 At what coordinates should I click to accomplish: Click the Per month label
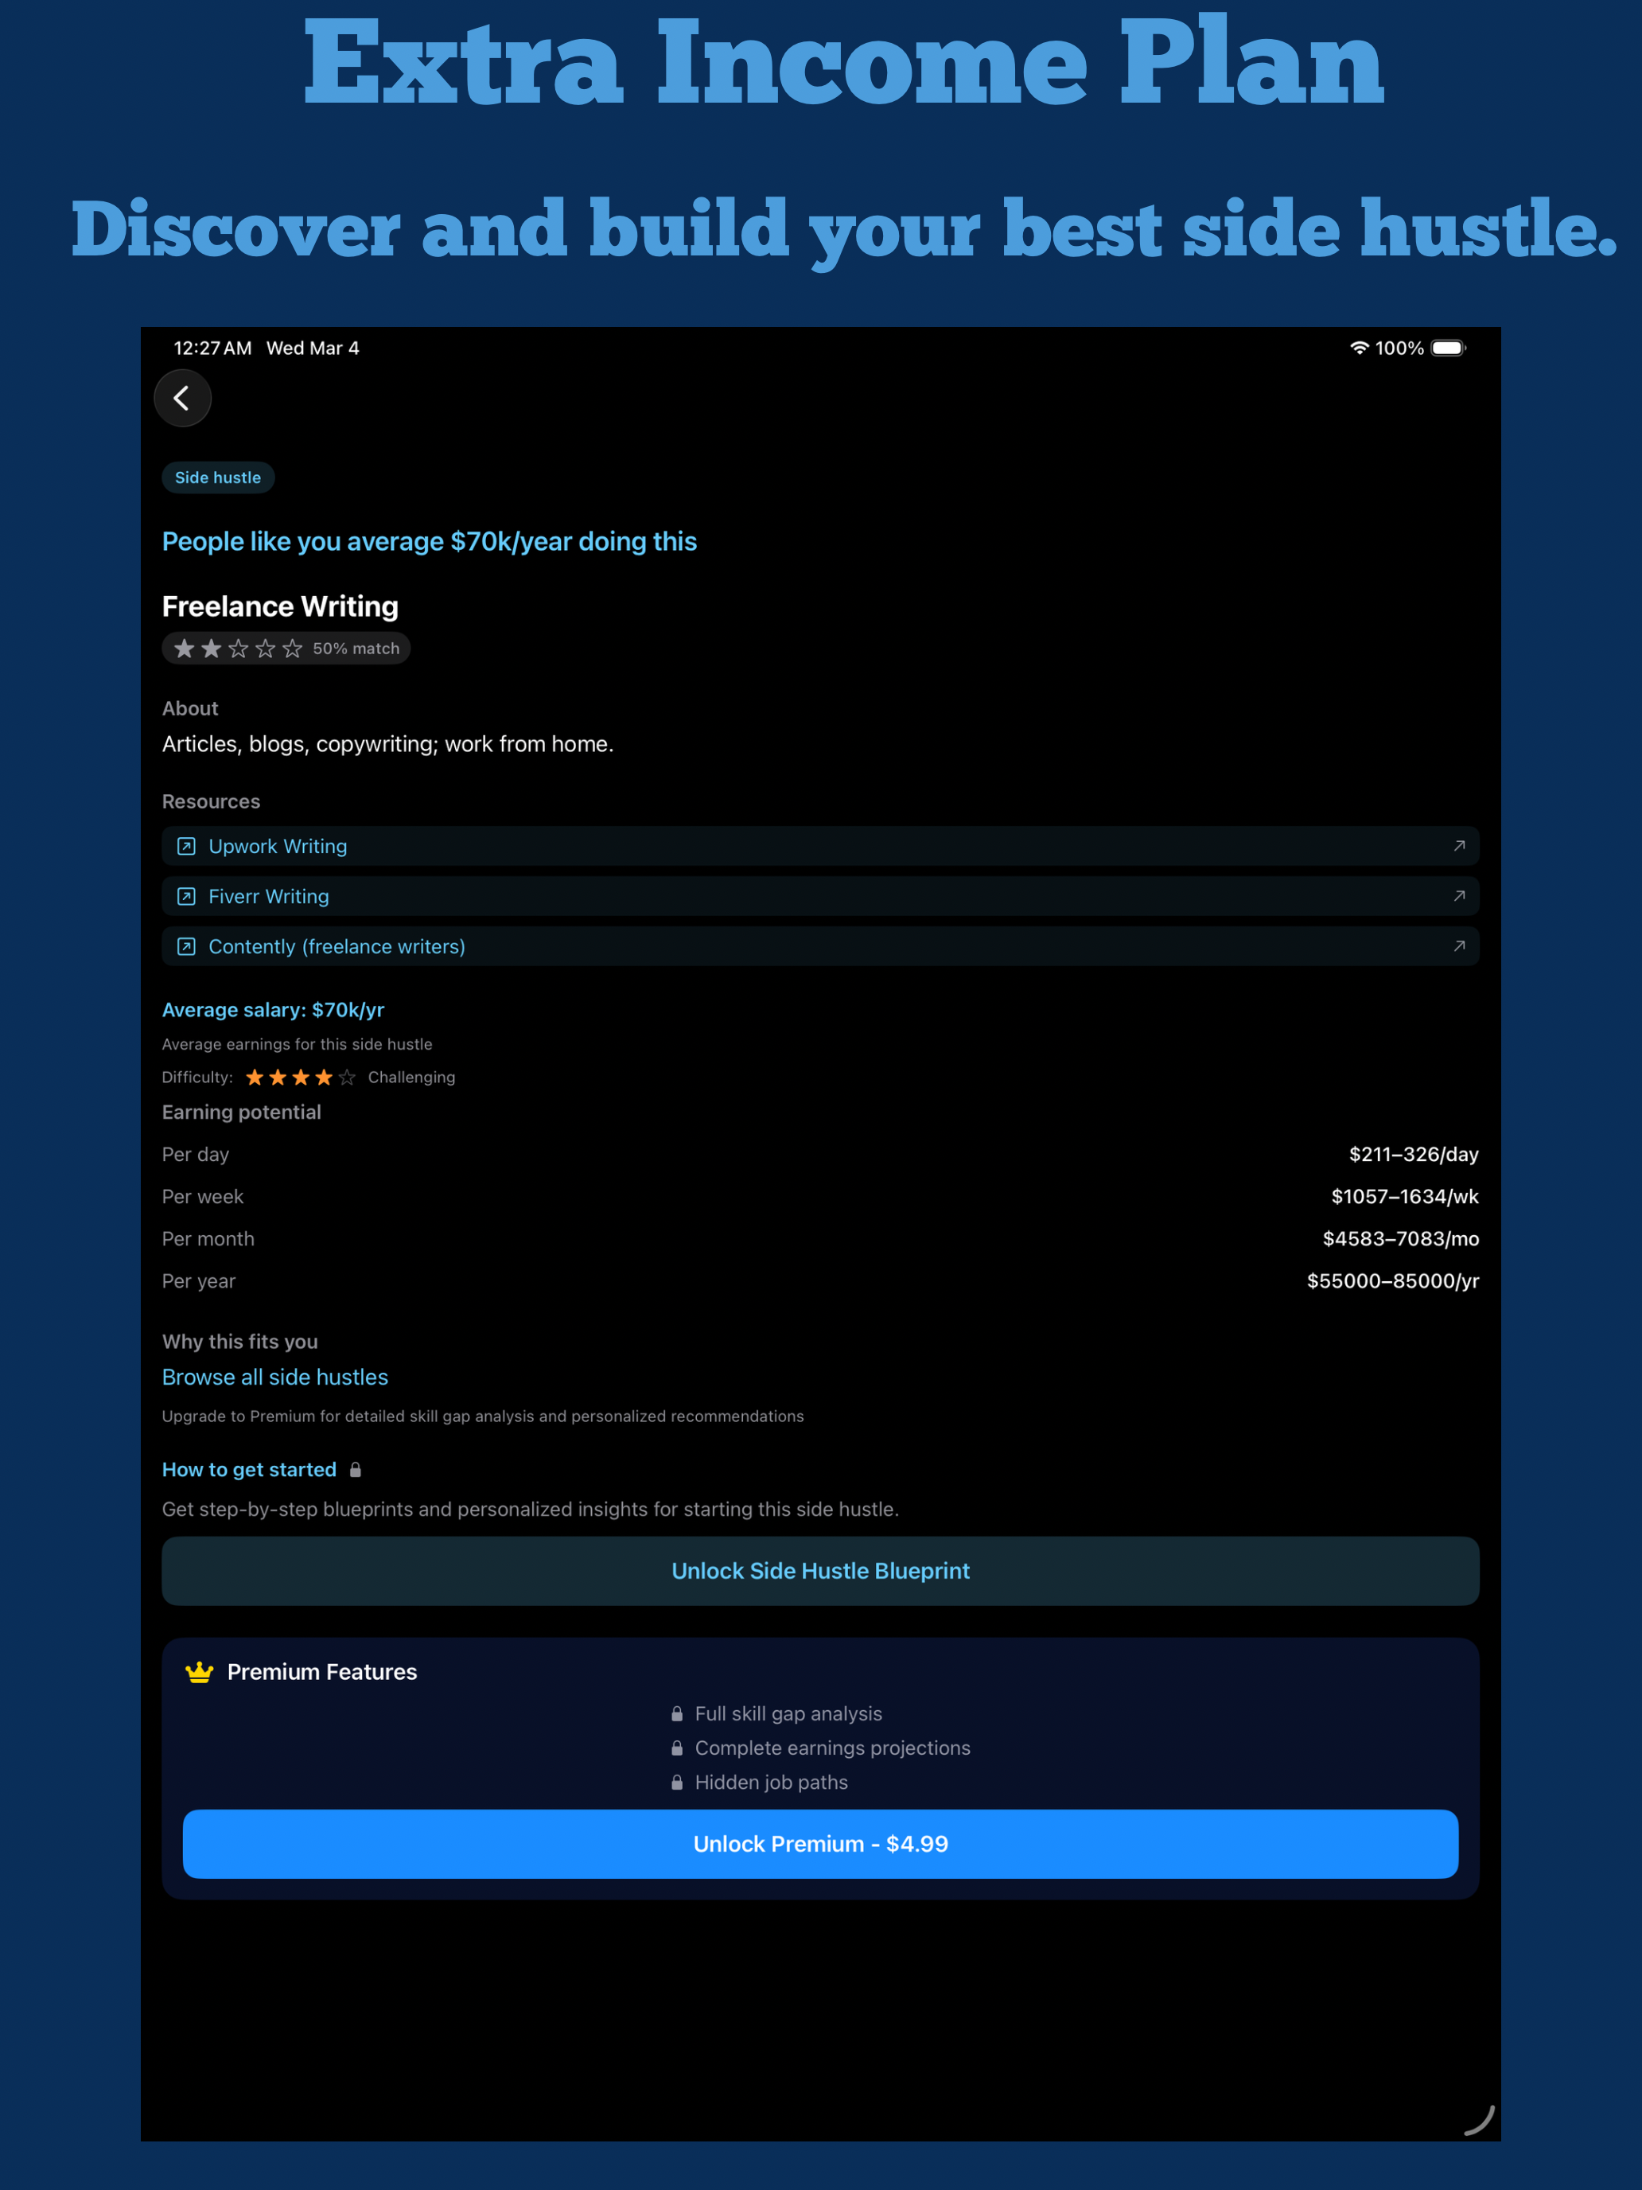[208, 1238]
